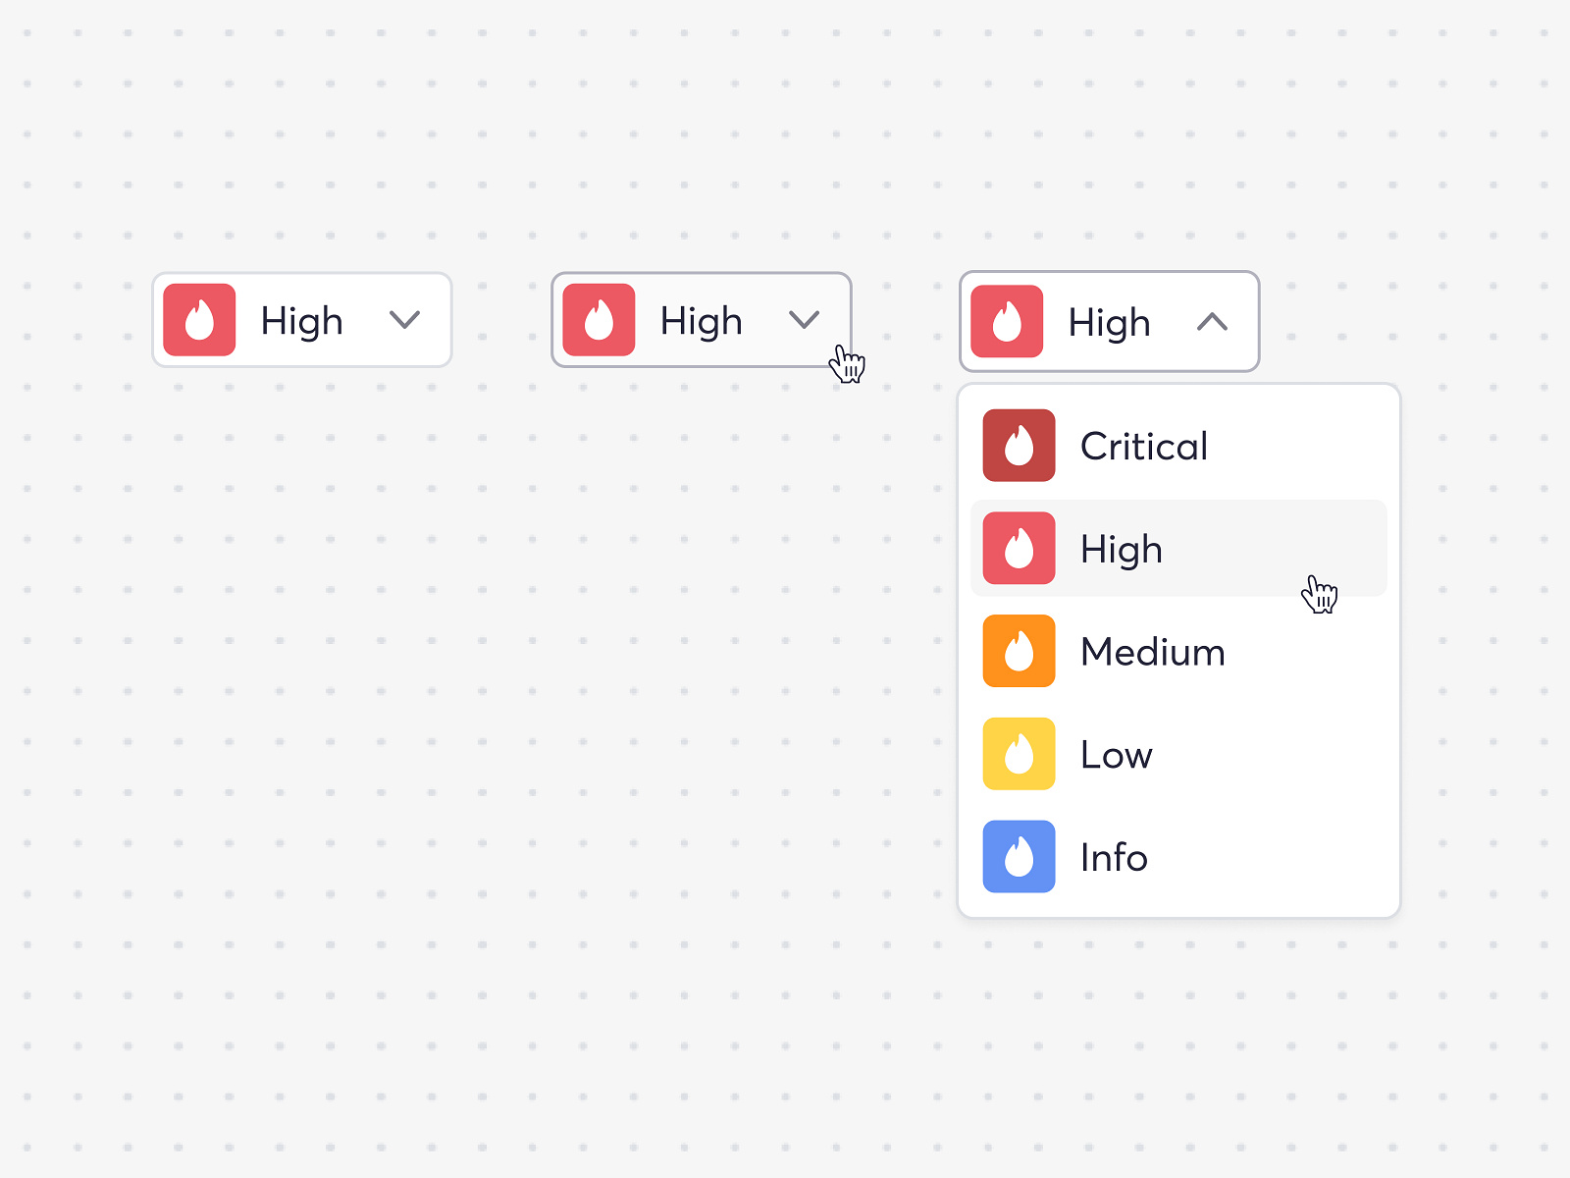Viewport: 1570px width, 1178px height.
Task: Select Low priority option
Action: (x=1115, y=753)
